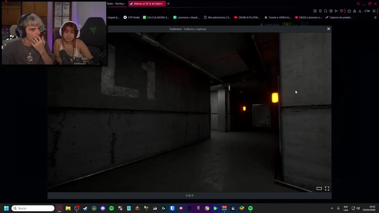Take a snapshot with the capture icon
This screenshot has height=213, width=379.
325,11
